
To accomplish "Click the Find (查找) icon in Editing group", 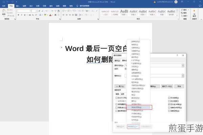I will click(x=182, y=10).
